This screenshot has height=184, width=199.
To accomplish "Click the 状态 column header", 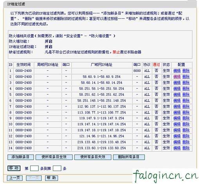I will (x=166, y=65).
